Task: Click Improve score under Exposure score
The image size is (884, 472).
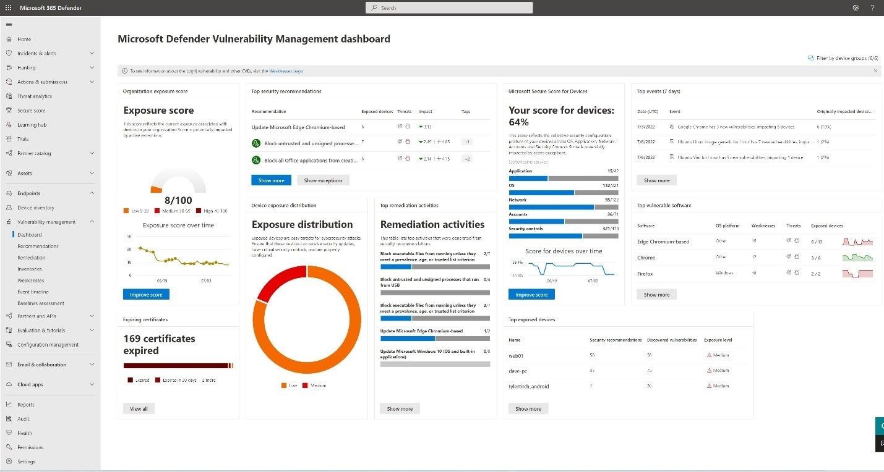Action: tap(146, 295)
